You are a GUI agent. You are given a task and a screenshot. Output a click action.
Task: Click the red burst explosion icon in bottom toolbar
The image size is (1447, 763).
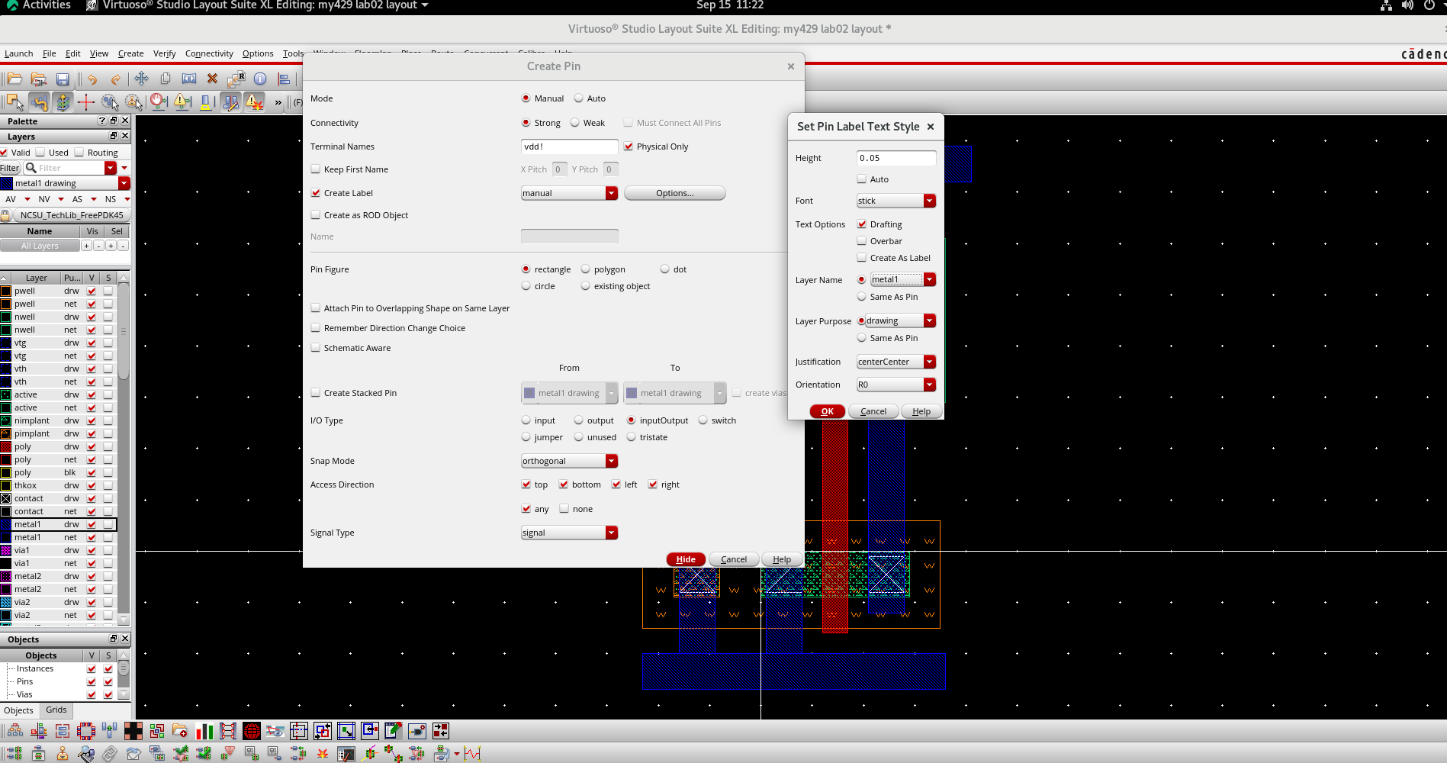tap(323, 754)
